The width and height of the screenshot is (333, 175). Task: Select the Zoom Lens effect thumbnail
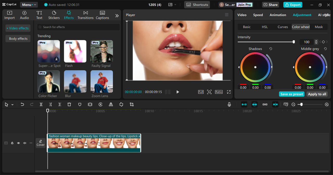tap(102, 82)
